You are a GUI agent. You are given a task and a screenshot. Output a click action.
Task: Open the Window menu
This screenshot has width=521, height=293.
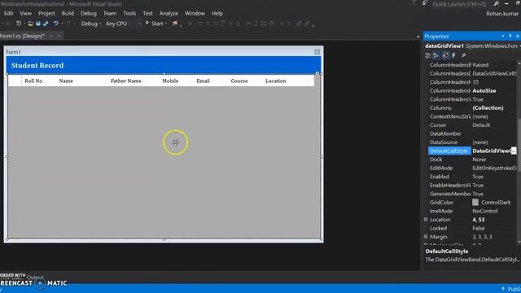(195, 13)
